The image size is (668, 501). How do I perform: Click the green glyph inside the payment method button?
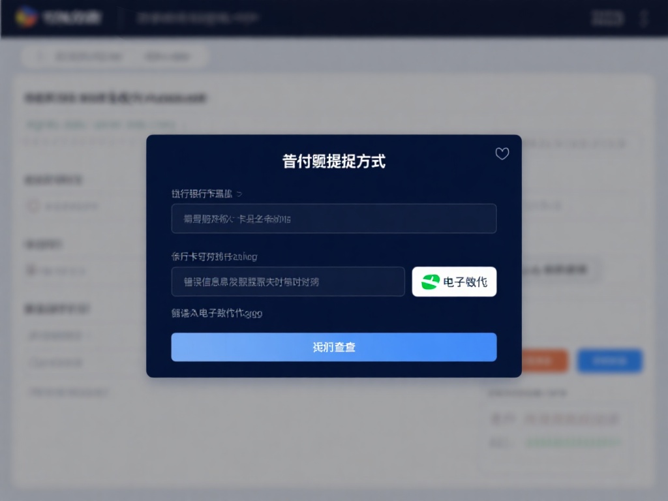(x=431, y=281)
